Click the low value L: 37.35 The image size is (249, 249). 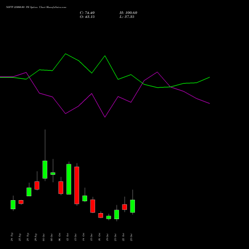pyautogui.click(x=127, y=17)
